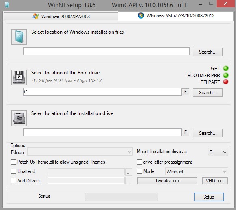Enable Patch UxTheme.dll unsigned Themes checkbox
Screen dimensions: 236x210
13,162
